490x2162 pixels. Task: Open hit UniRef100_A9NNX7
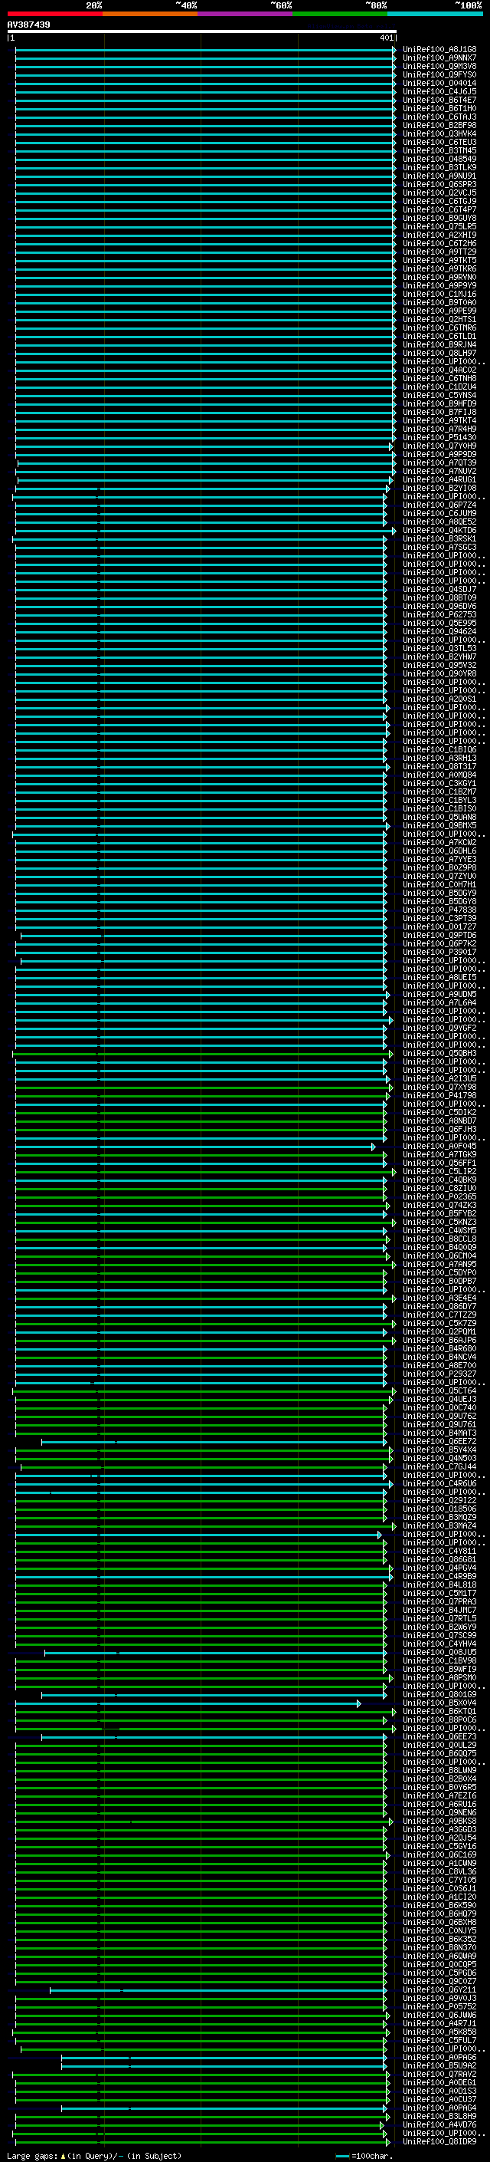click(439, 58)
